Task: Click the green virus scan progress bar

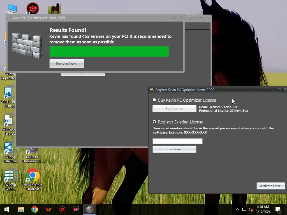Action: click(109, 52)
